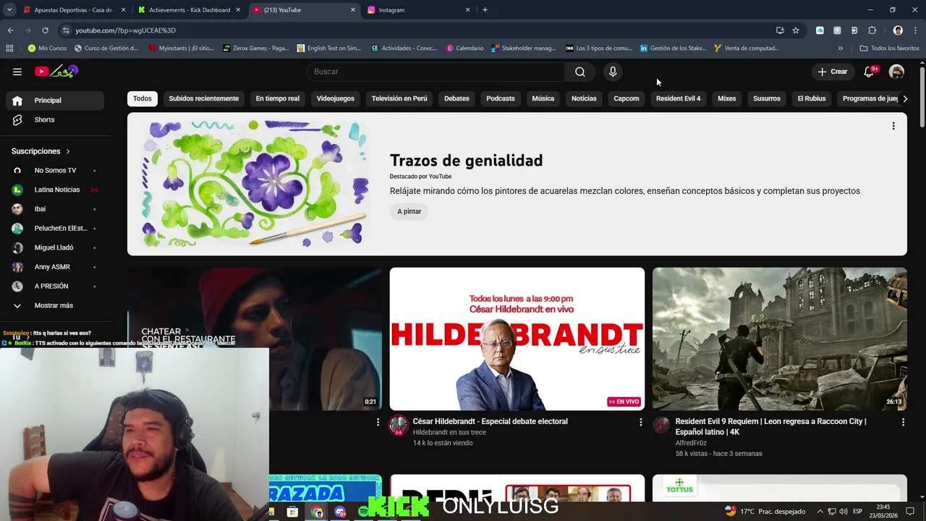Open options for Resident Evil 9 Requiem video
The image size is (926, 521).
(x=903, y=422)
